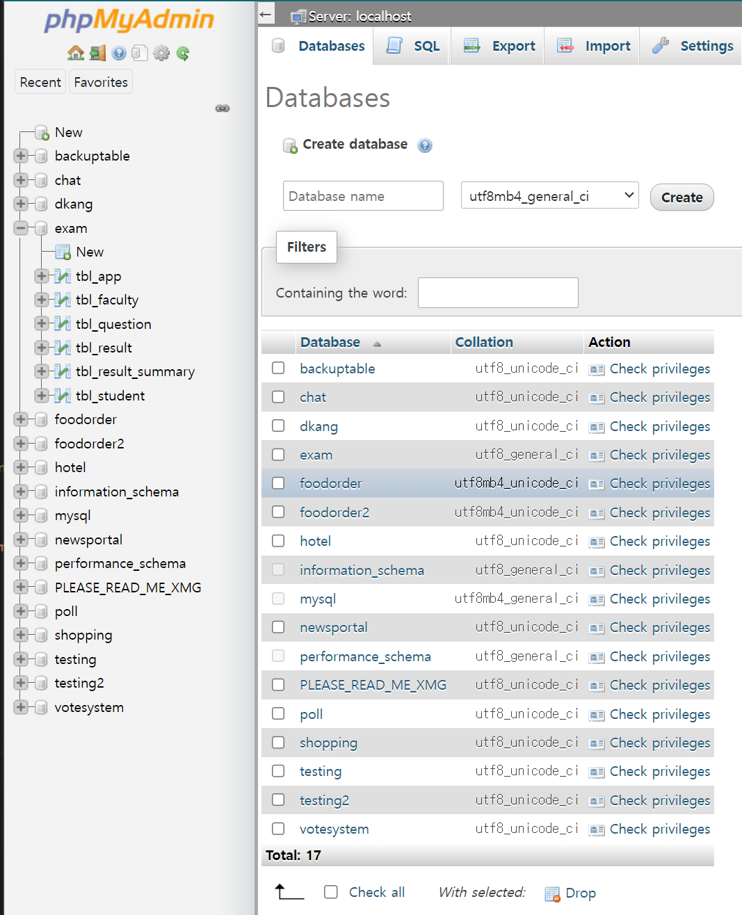Check privileges for the foodorder database

pyautogui.click(x=659, y=484)
